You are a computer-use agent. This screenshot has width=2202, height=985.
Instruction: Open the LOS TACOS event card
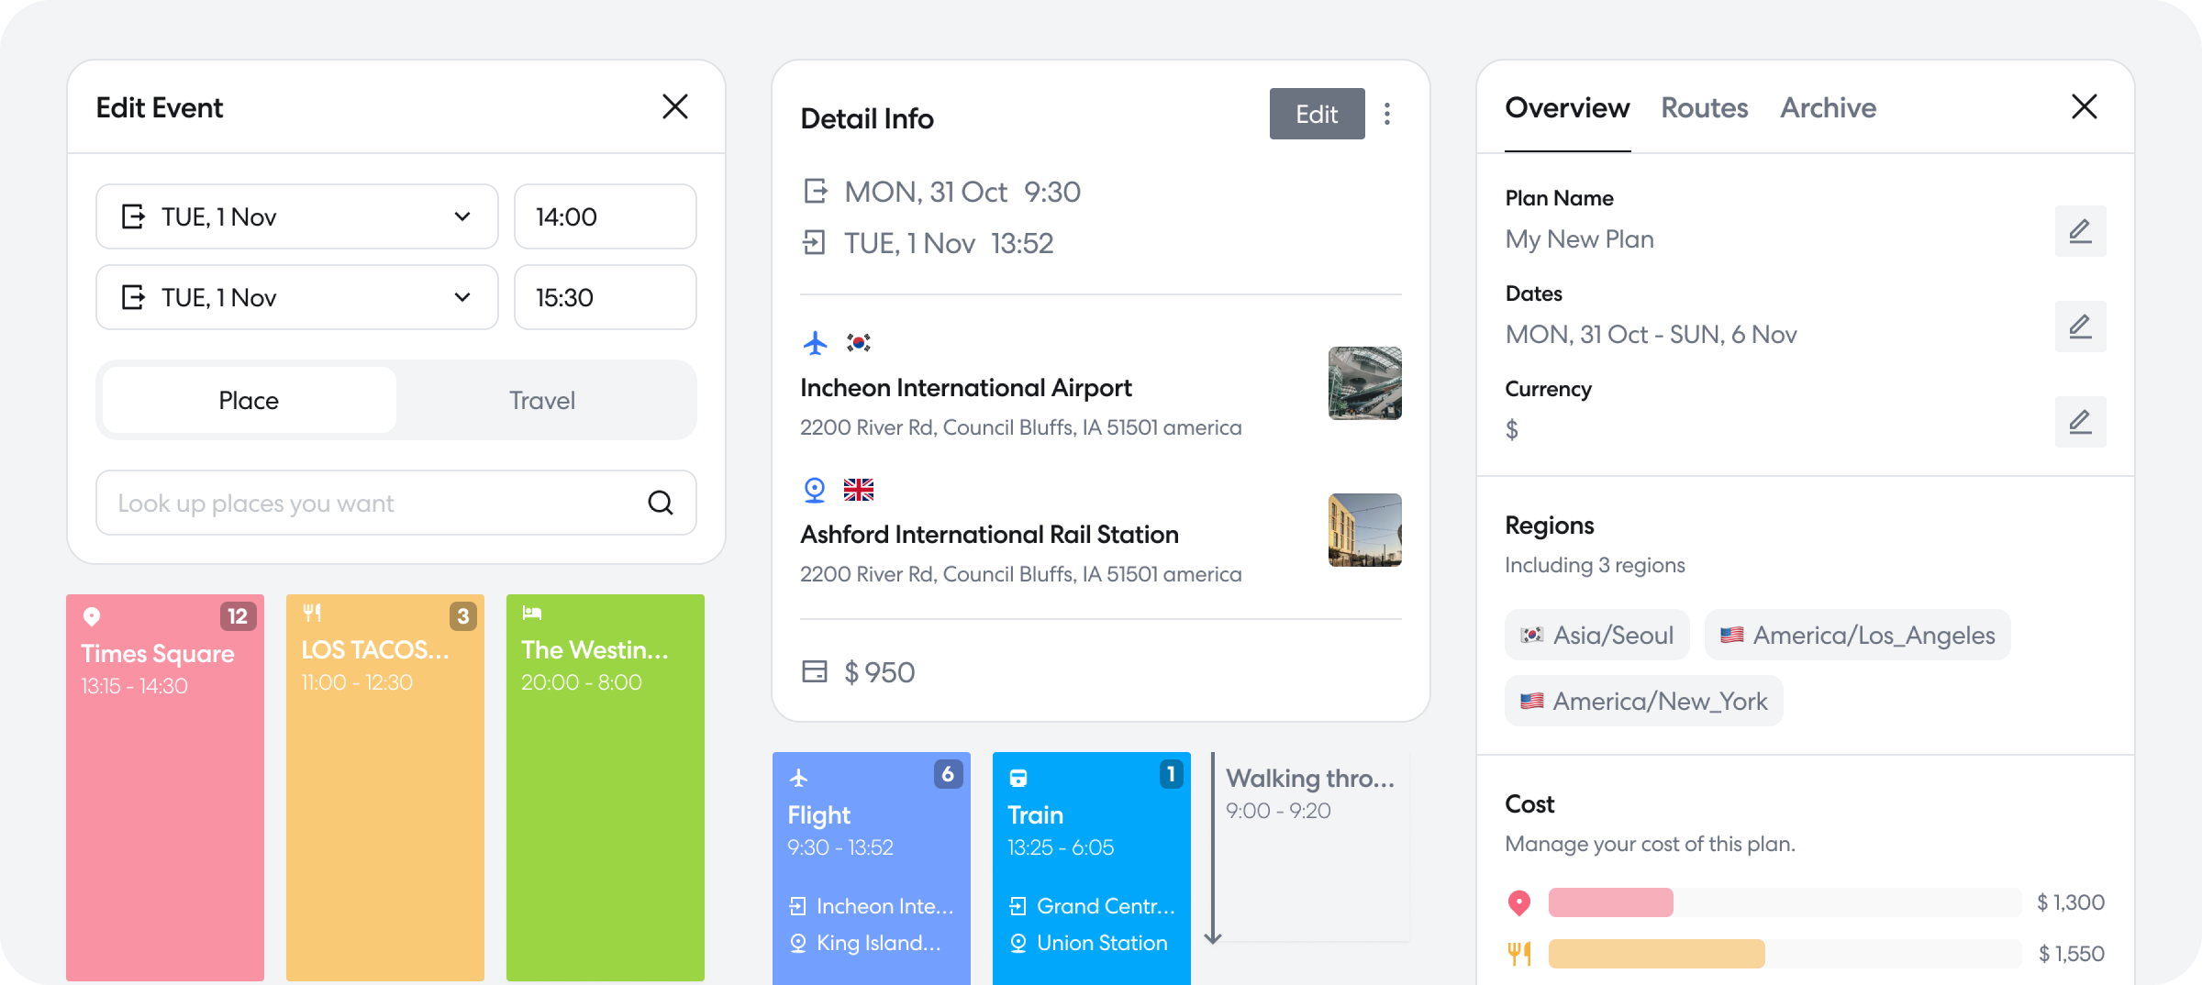[x=385, y=788]
